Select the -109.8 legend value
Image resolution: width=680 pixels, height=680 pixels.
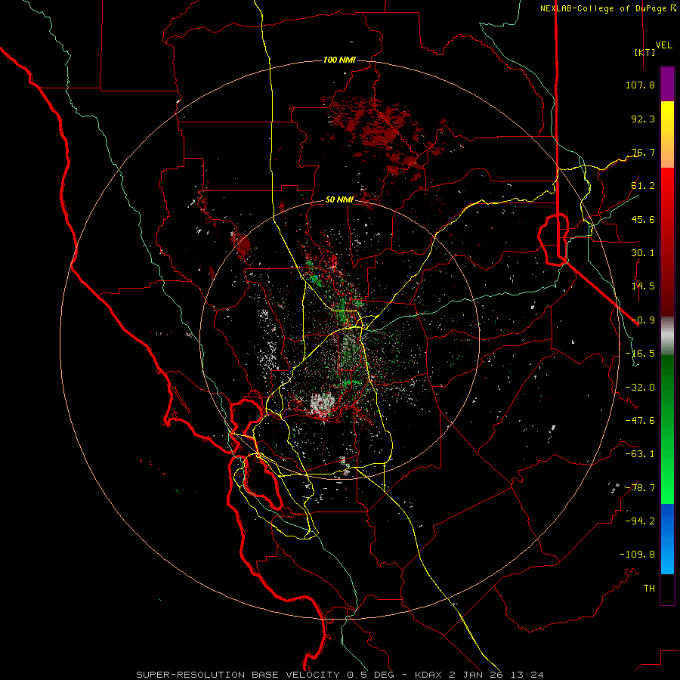637,555
